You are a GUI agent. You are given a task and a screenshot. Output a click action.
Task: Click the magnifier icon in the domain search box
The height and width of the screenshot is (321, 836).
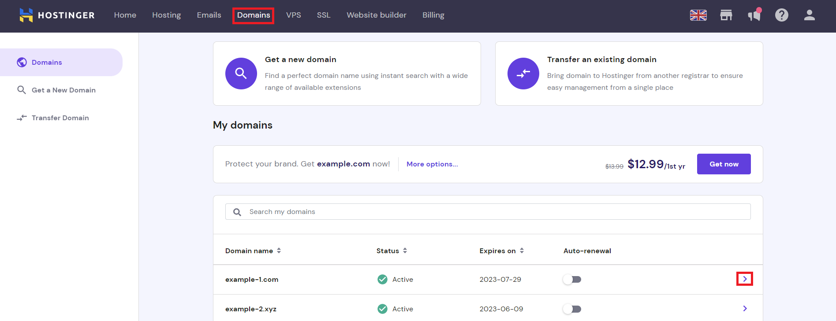(x=237, y=212)
